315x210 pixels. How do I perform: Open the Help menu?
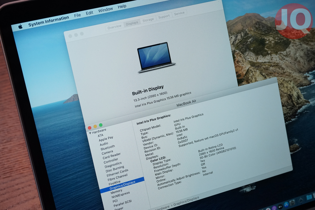(x=122, y=7)
